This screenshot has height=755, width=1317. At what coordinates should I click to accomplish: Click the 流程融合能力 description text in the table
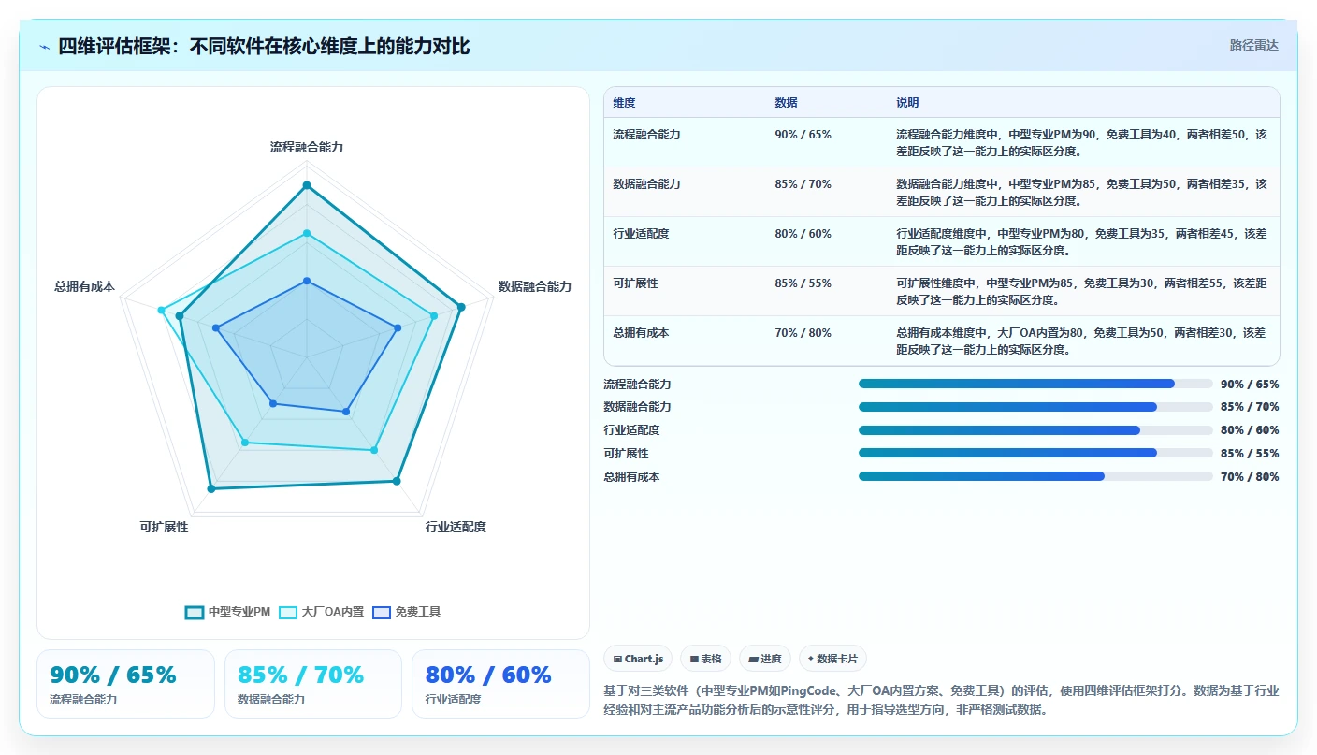coord(1081,142)
